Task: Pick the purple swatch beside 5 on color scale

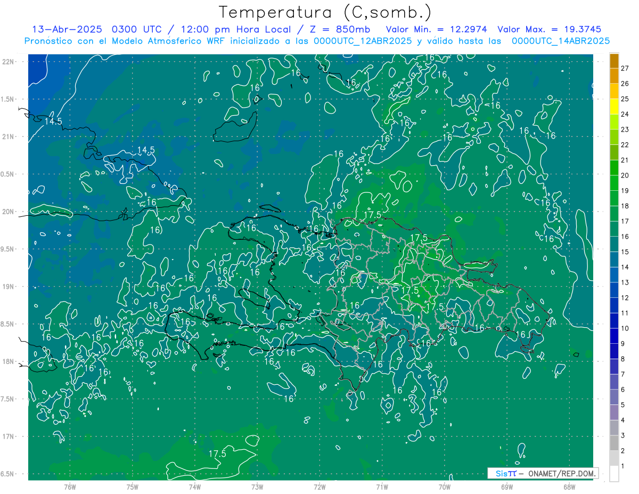Action: pyautogui.click(x=614, y=397)
